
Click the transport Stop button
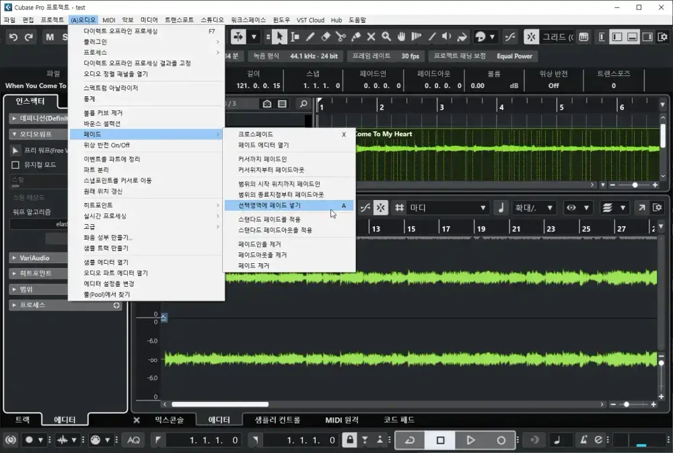440,440
